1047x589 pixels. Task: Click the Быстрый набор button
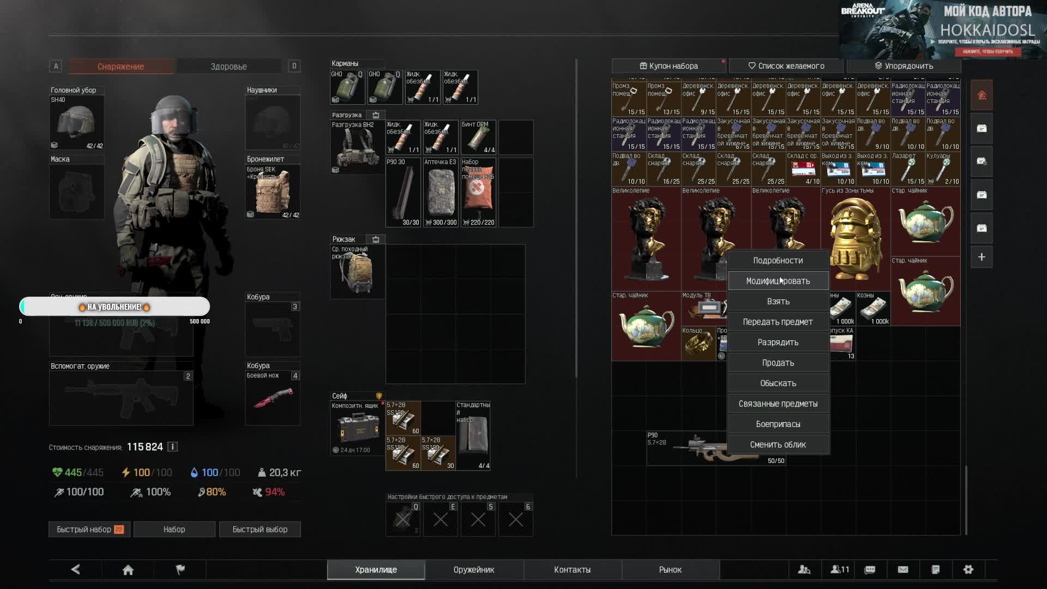coord(89,529)
